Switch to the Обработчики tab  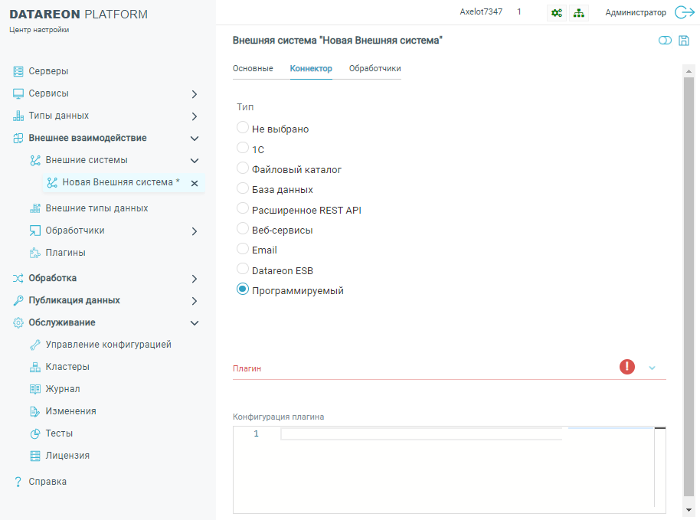tap(375, 69)
